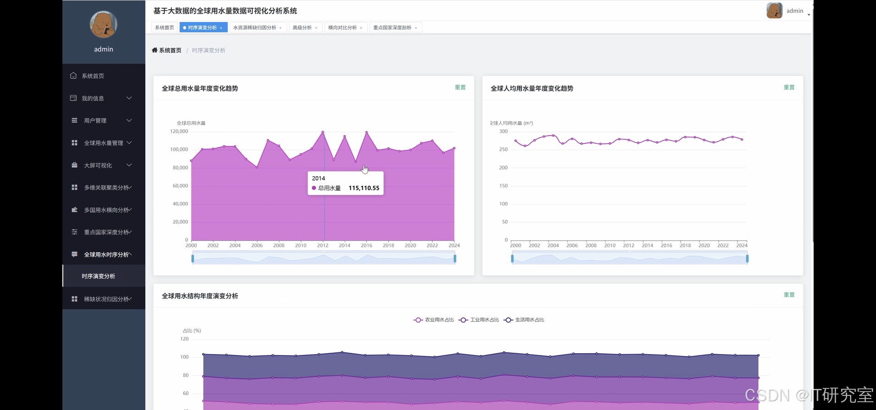
Task: Expand the 大屏可视化 menu chevron
Action: tap(129, 165)
